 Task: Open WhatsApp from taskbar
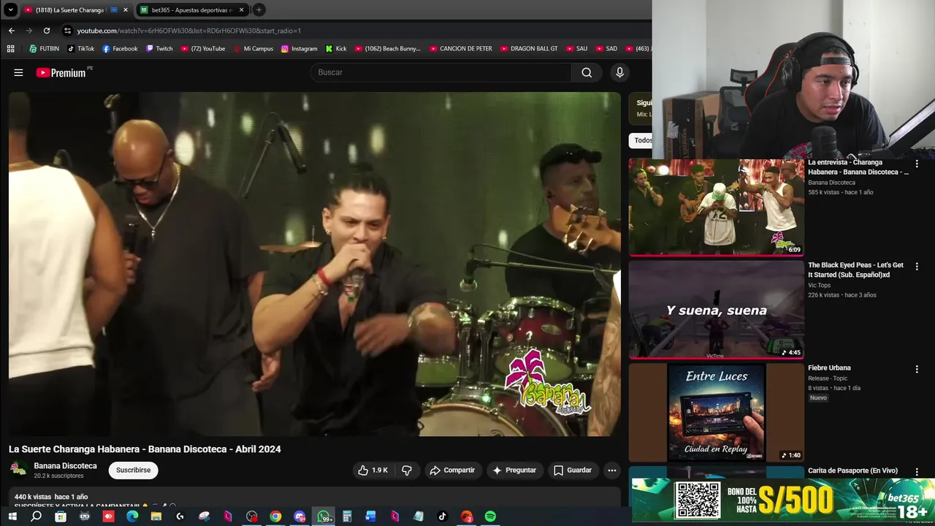[324, 517]
